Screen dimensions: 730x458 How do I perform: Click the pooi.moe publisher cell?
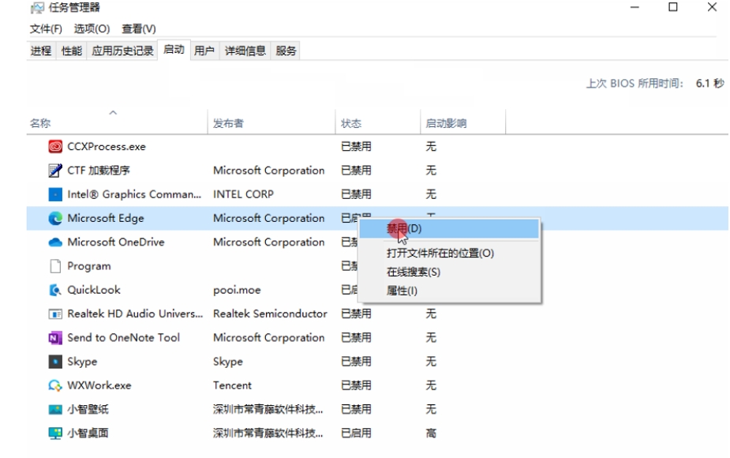(x=237, y=290)
